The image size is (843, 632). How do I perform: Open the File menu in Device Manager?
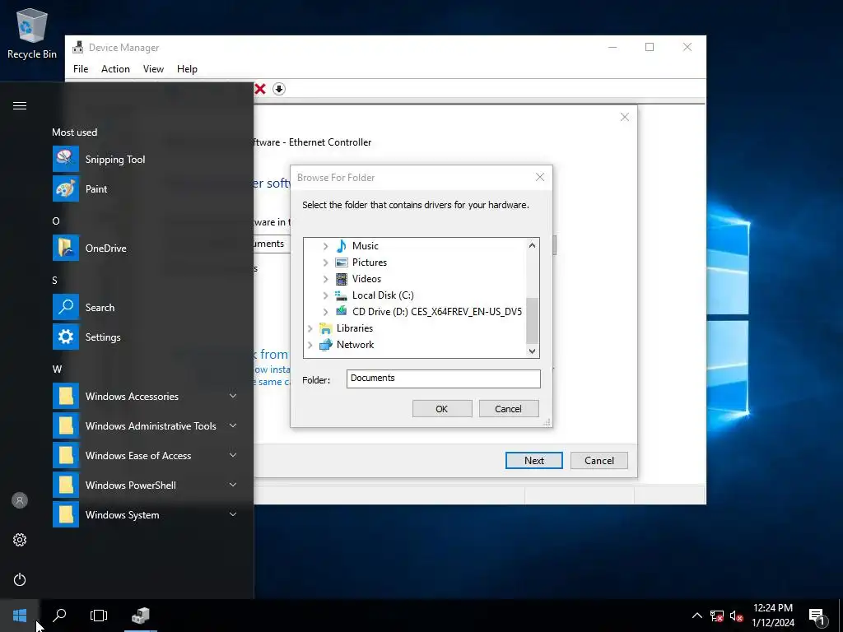point(81,69)
